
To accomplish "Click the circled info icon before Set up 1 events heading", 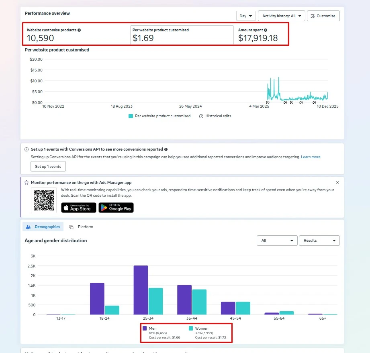I will coord(27,149).
